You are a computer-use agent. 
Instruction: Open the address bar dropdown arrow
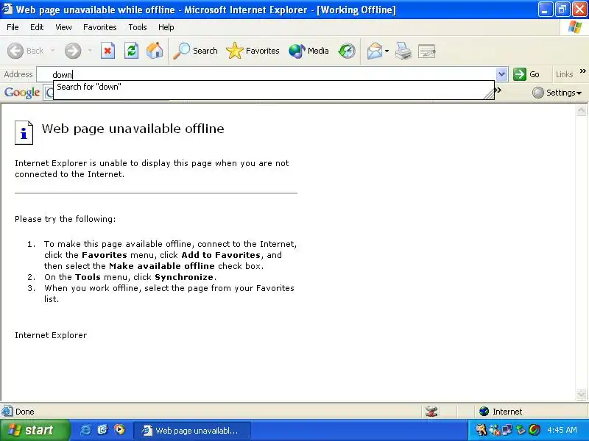[x=501, y=74]
